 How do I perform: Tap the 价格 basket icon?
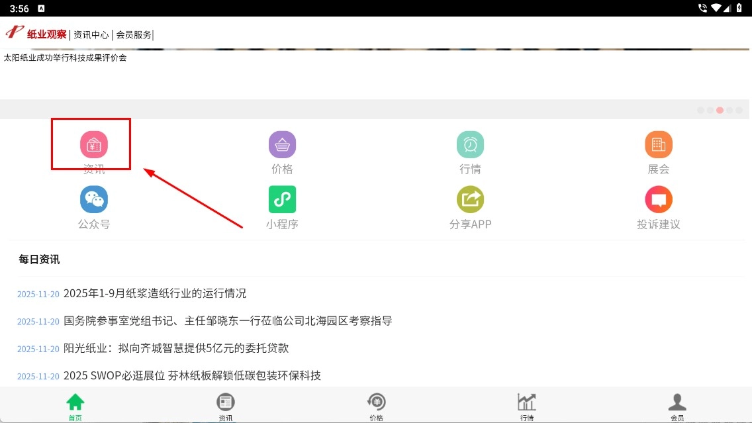[x=282, y=144]
